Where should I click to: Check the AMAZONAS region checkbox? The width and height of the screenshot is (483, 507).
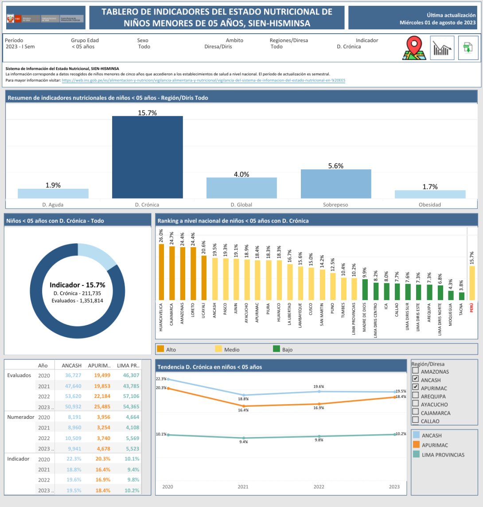click(x=415, y=371)
